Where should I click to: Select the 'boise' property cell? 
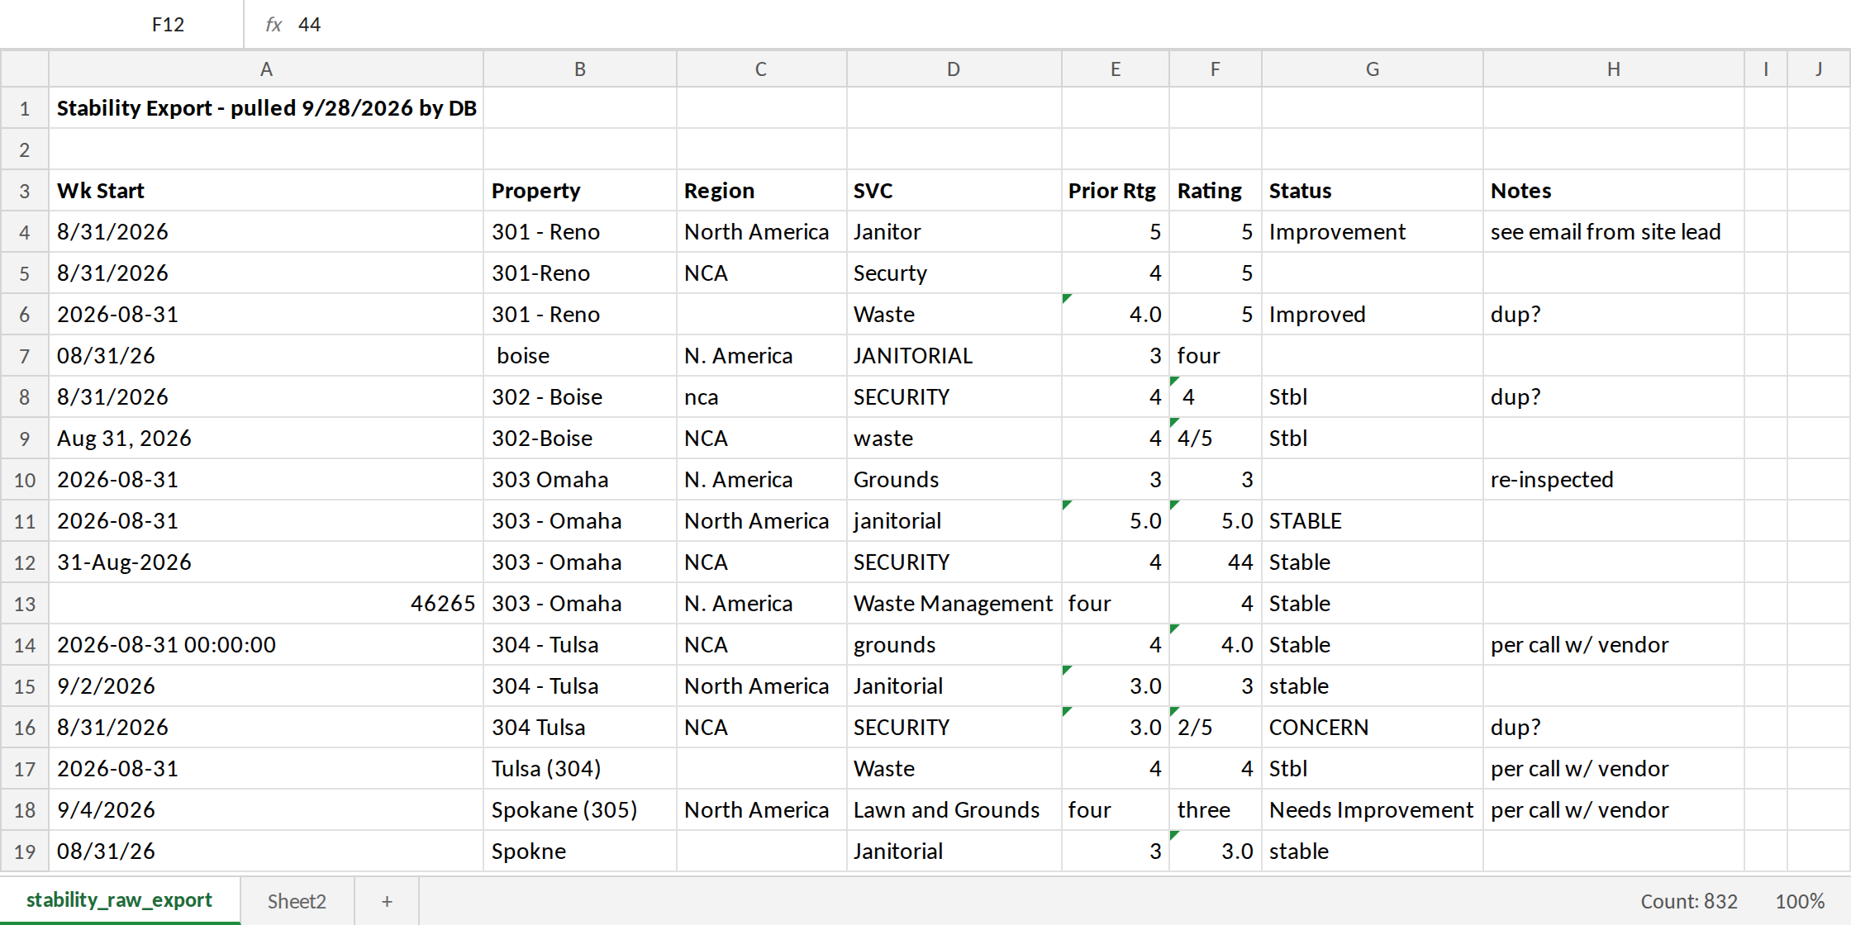[580, 356]
